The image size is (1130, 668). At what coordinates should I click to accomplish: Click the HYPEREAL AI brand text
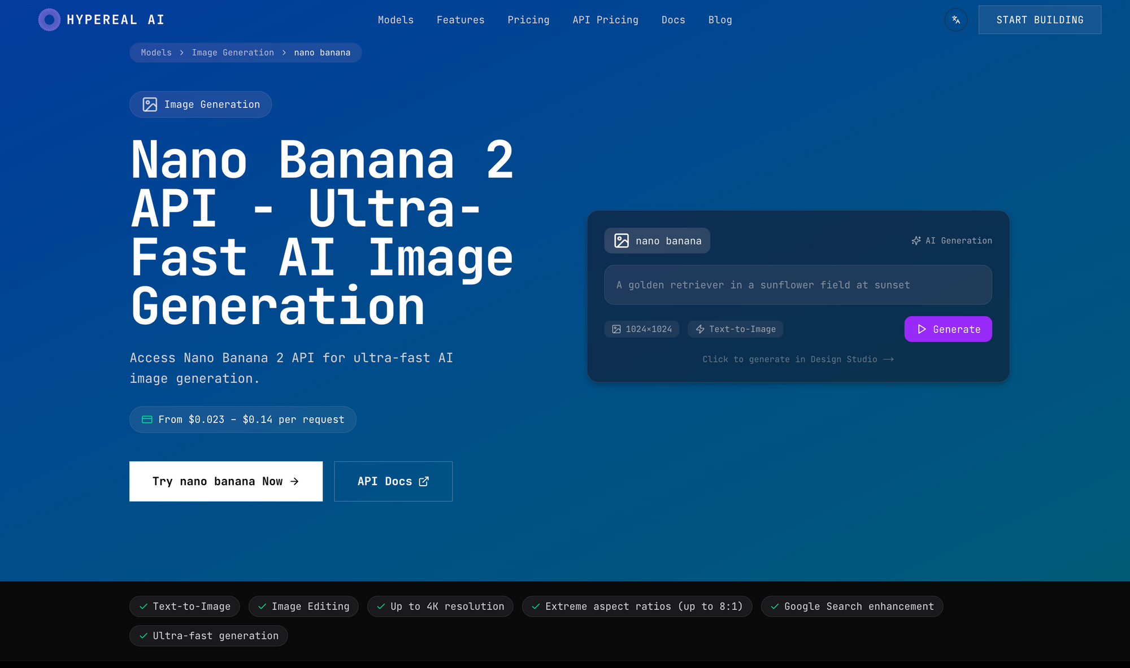116,20
